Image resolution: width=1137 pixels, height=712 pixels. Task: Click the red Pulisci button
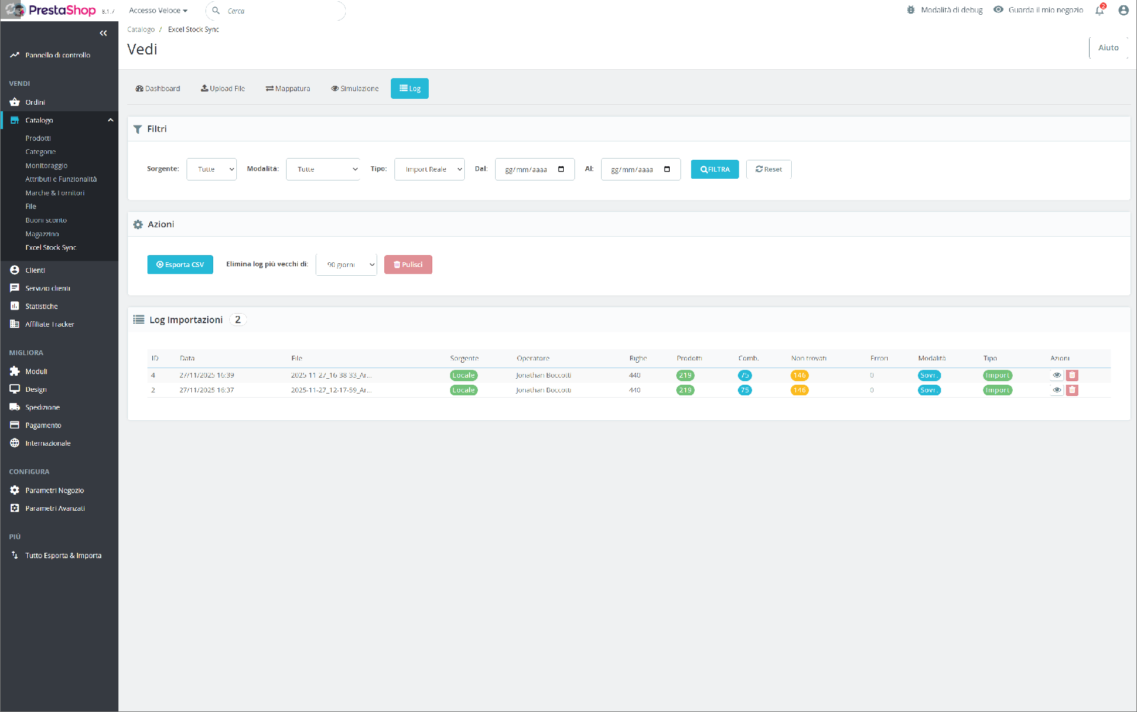click(408, 265)
